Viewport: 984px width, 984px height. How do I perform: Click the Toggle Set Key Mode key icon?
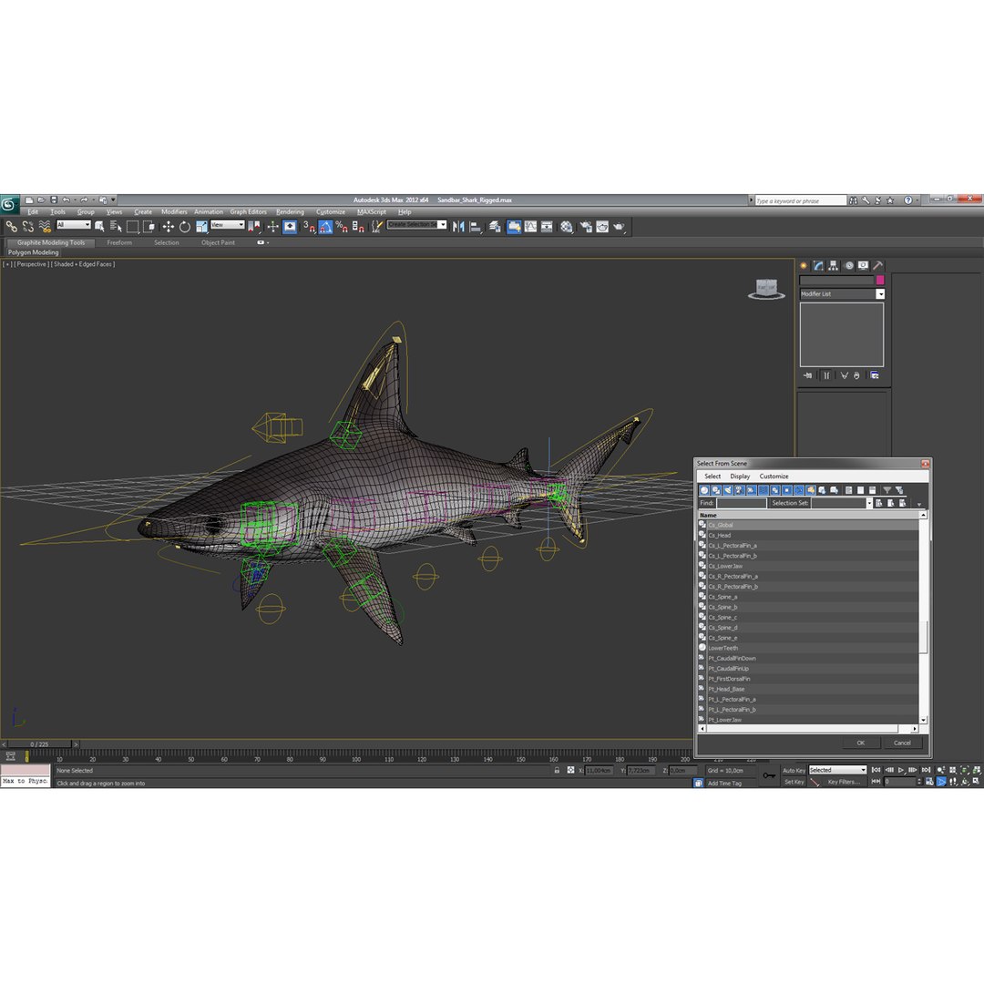769,775
